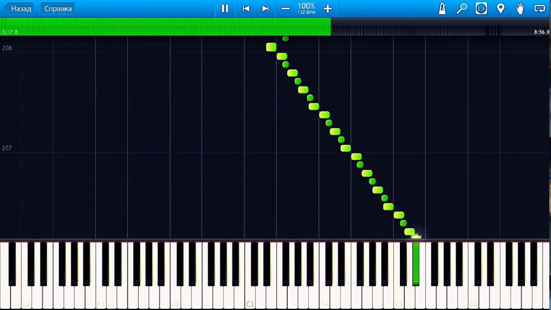The width and height of the screenshot is (551, 310).
Task: Select measure number 208 label
Action: (x=7, y=48)
